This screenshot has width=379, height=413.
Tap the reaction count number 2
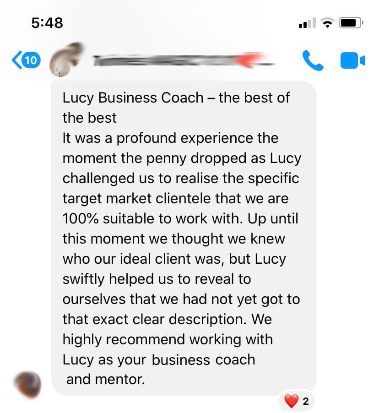click(x=305, y=402)
